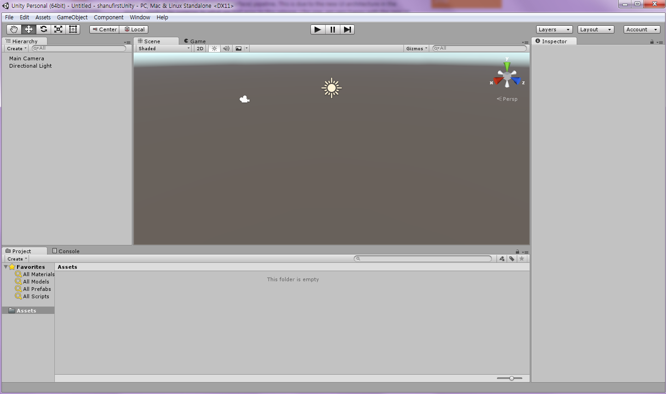Screen dimensions: 666x394
Task: Open the Window menu
Action: click(x=140, y=17)
